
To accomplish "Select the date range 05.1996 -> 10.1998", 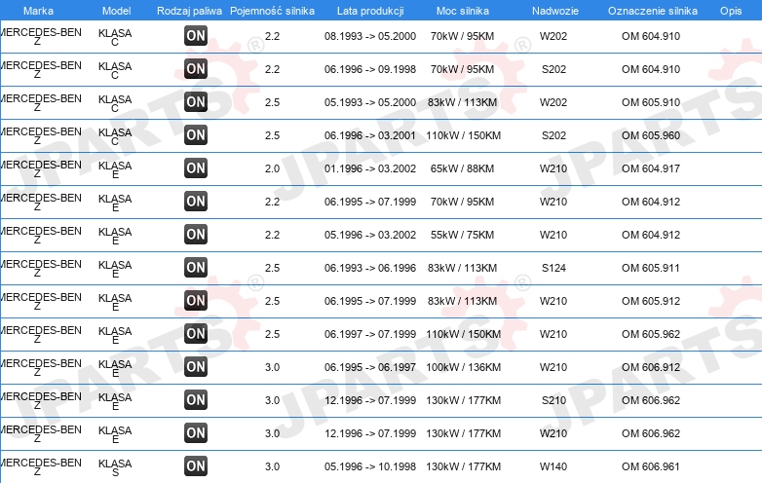I will pyautogui.click(x=370, y=466).
